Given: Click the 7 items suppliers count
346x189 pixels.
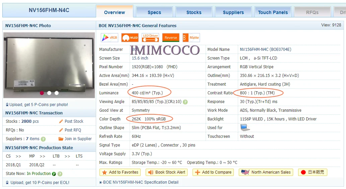Looking at the screenshot, I should (33, 138).
